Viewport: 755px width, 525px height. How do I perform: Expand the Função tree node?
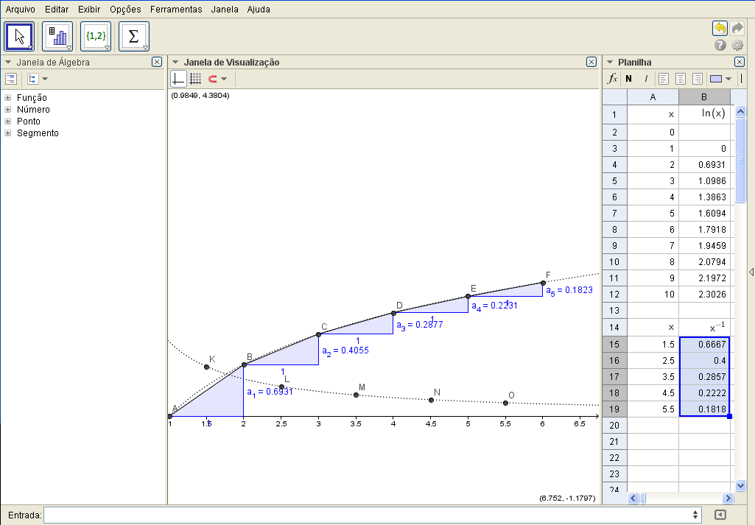click(x=7, y=98)
